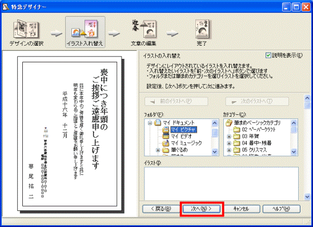Image resolution: width=313 pixels, height=227 pixels.
Task: Click the empty イラスト list box
Action: click(x=222, y=184)
